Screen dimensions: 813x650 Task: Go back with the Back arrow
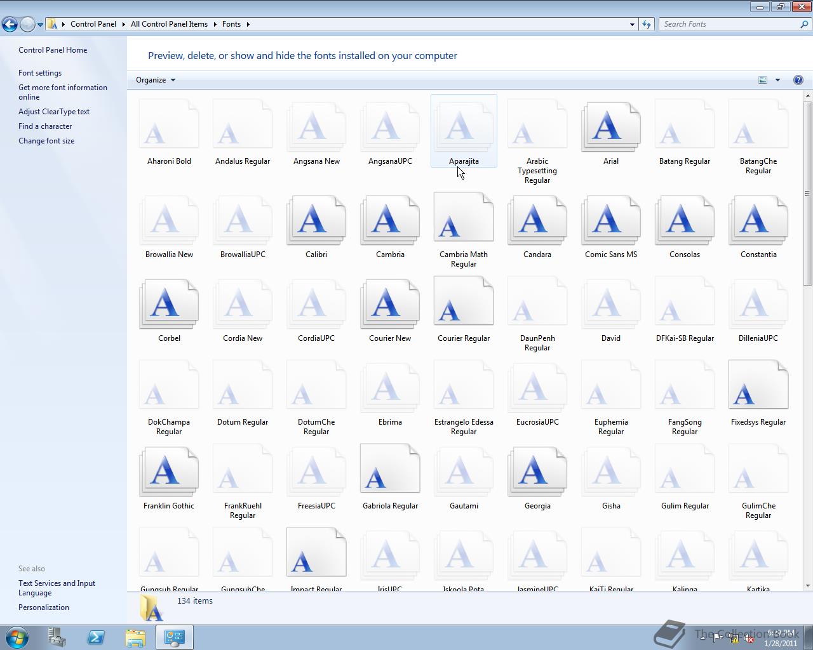10,24
